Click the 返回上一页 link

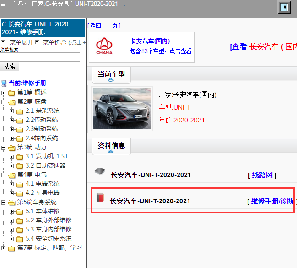pos(104,26)
